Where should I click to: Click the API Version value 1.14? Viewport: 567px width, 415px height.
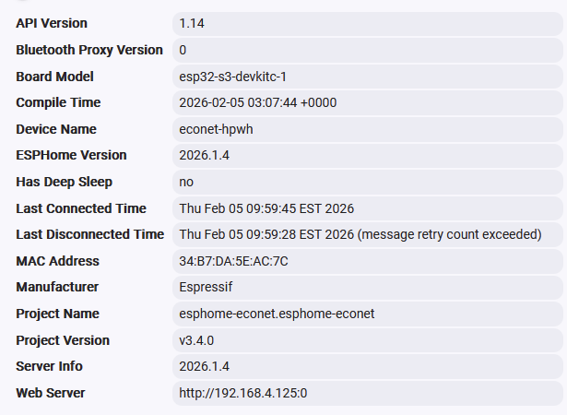pos(192,23)
